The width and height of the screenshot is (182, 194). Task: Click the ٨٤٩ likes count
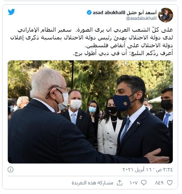click(159, 183)
